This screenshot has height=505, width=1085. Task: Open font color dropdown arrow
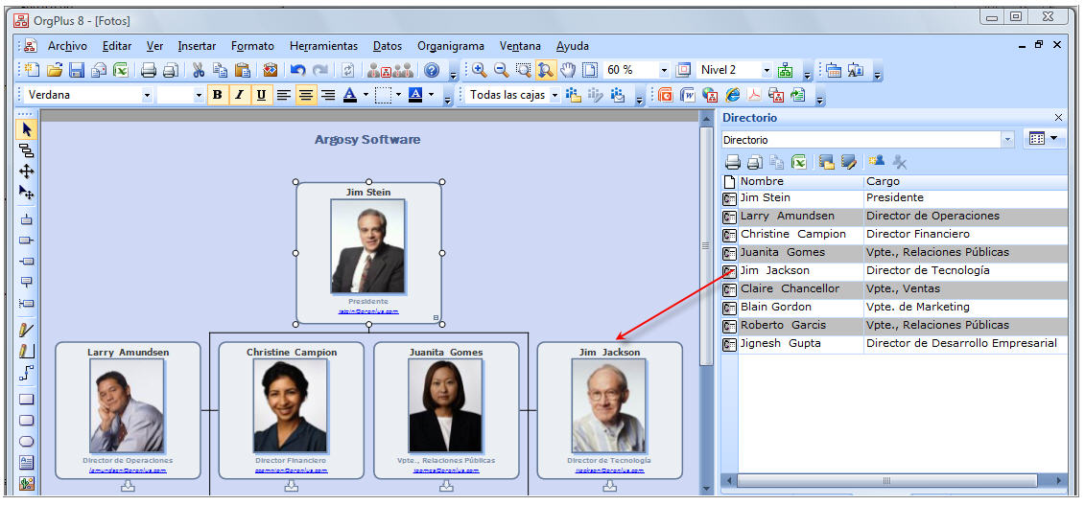[x=366, y=95]
